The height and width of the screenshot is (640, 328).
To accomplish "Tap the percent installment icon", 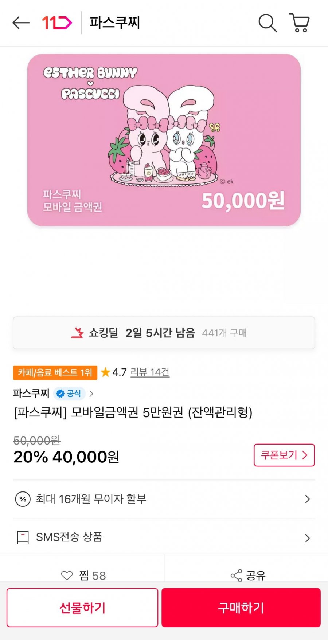I will pos(23,499).
